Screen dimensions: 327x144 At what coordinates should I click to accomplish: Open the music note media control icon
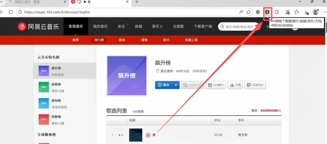click(287, 12)
